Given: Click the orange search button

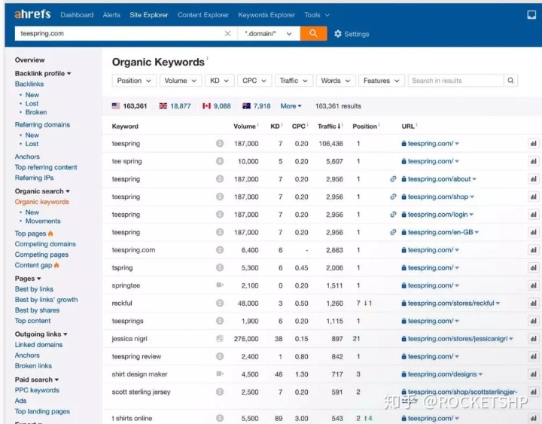Looking at the screenshot, I should (x=312, y=34).
